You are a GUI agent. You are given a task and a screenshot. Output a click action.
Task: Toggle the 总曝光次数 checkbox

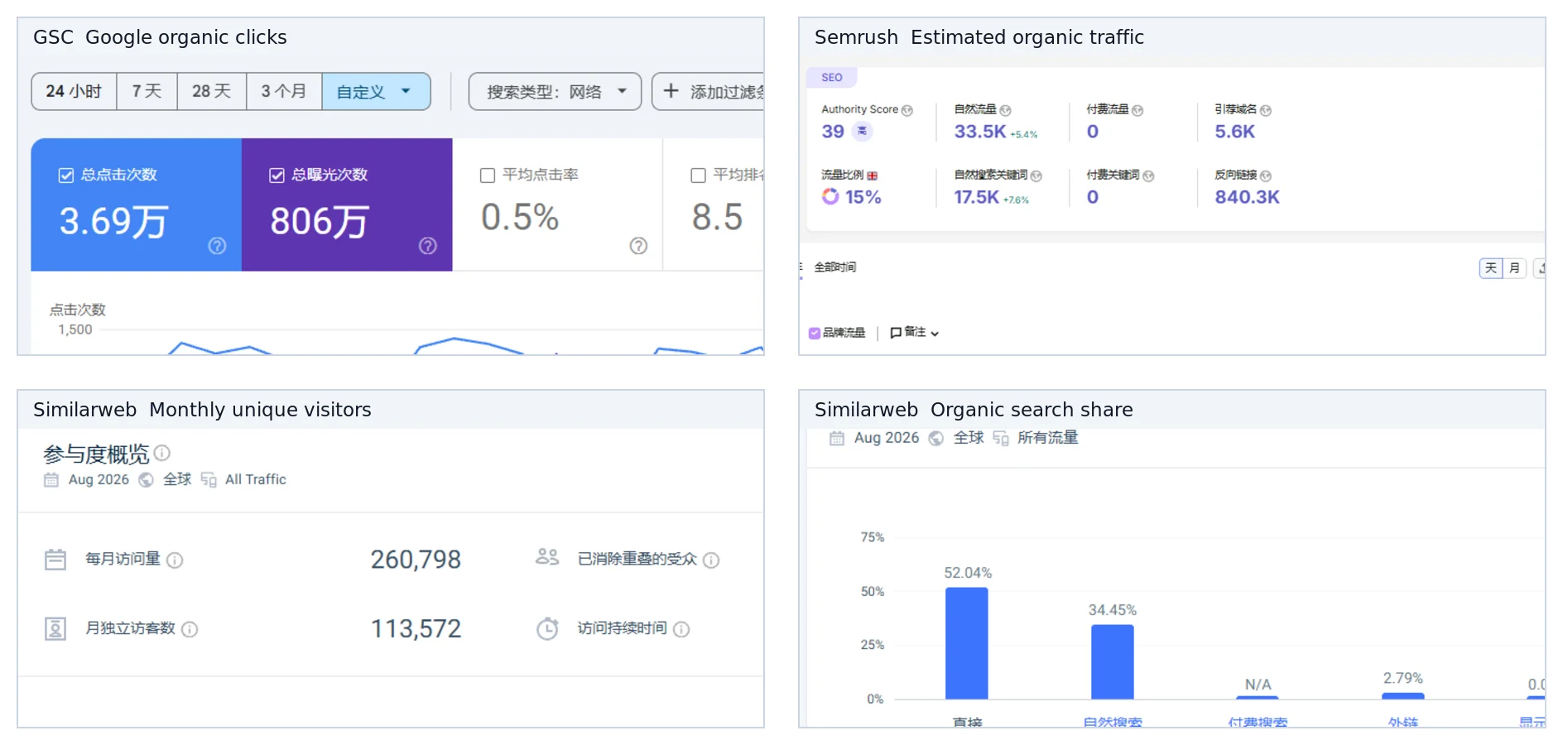277,175
